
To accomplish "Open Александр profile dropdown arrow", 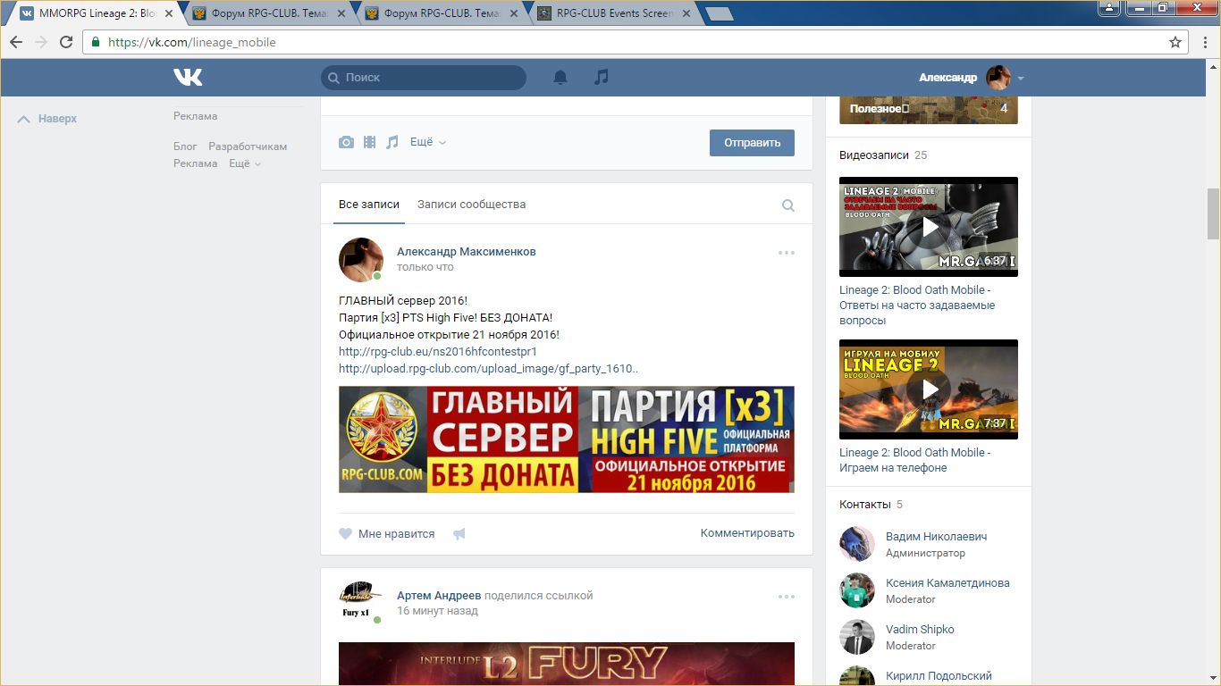I will pyautogui.click(x=1021, y=79).
